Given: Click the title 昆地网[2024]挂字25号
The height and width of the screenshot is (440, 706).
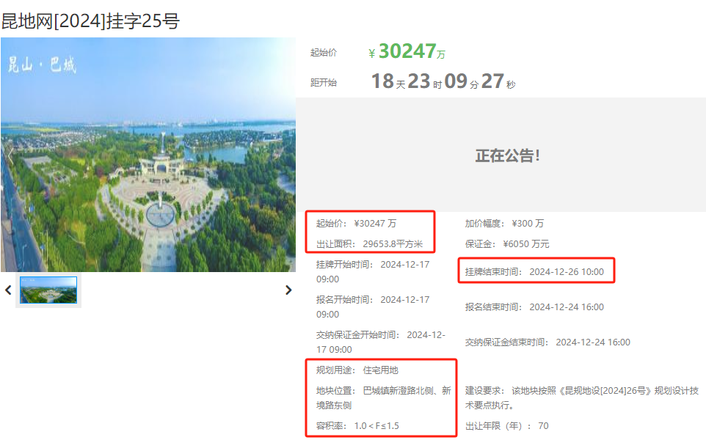Looking at the screenshot, I should pyautogui.click(x=90, y=21).
